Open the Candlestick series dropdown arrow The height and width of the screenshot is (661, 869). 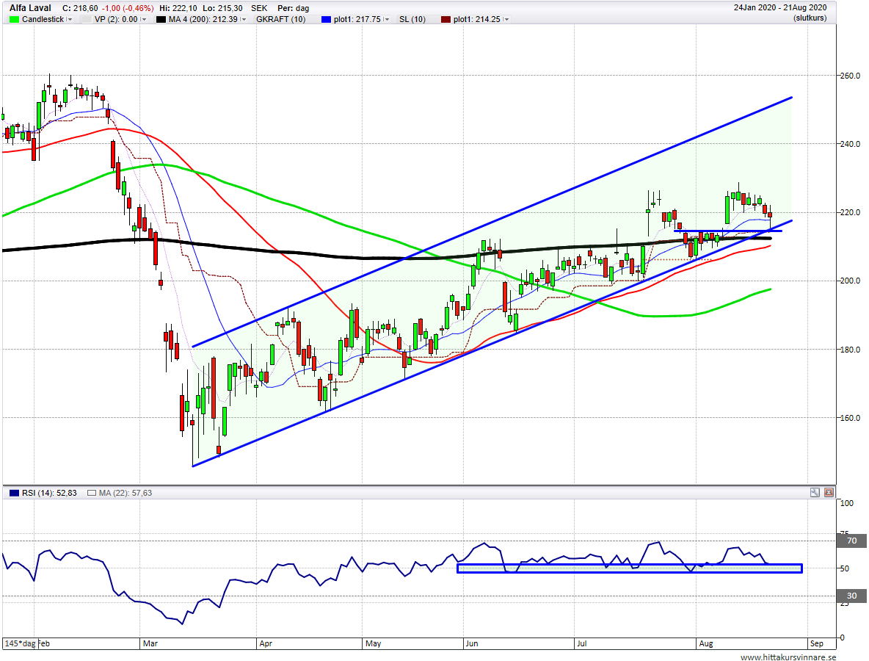pyautogui.click(x=69, y=19)
